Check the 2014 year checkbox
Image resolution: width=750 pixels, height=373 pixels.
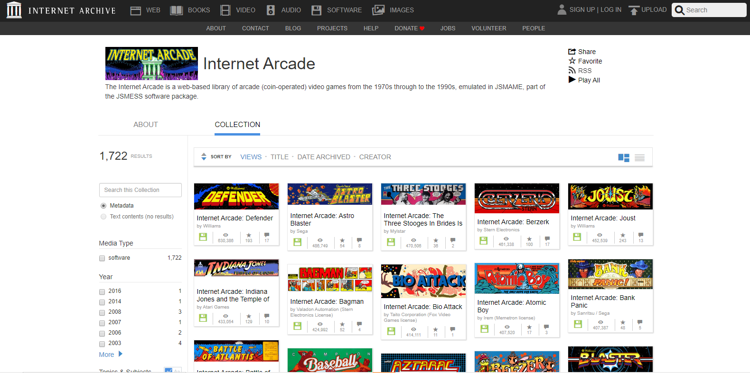click(x=102, y=302)
